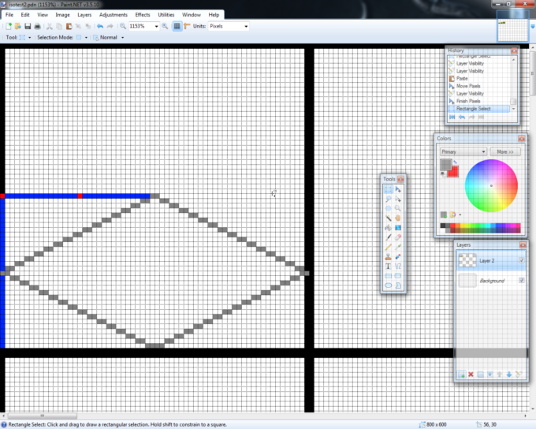Toggle the rulers button
536x429 pixels.
[187, 26]
